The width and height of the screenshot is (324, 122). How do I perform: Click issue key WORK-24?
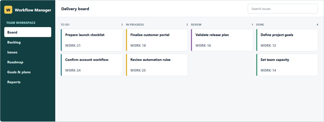[x=73, y=70]
